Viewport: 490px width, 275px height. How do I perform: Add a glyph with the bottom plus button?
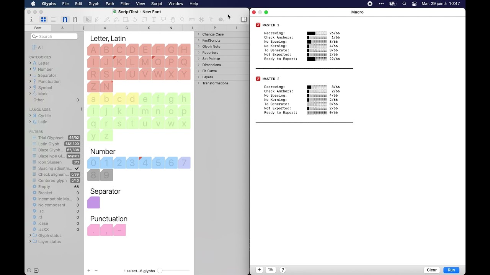click(x=89, y=271)
